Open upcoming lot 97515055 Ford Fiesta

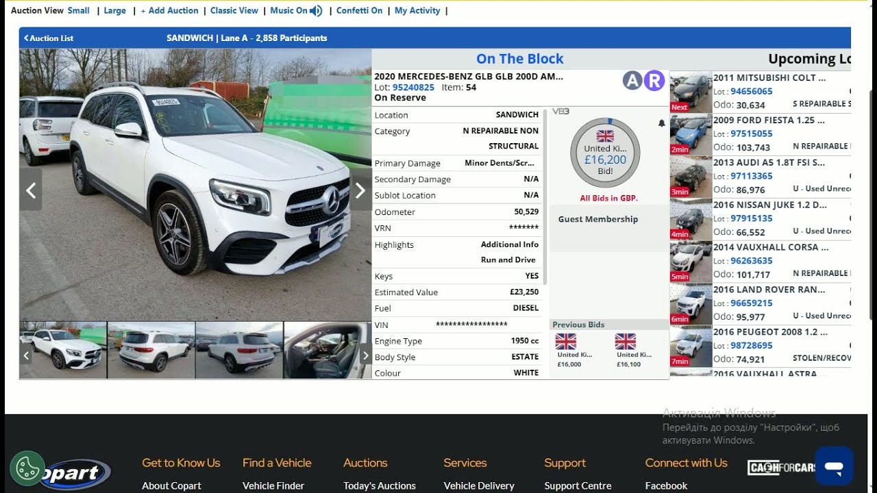pyautogui.click(x=752, y=134)
